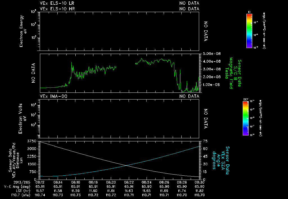
Task: Click the F10.7 value under 08:30
Action: coord(199,195)
